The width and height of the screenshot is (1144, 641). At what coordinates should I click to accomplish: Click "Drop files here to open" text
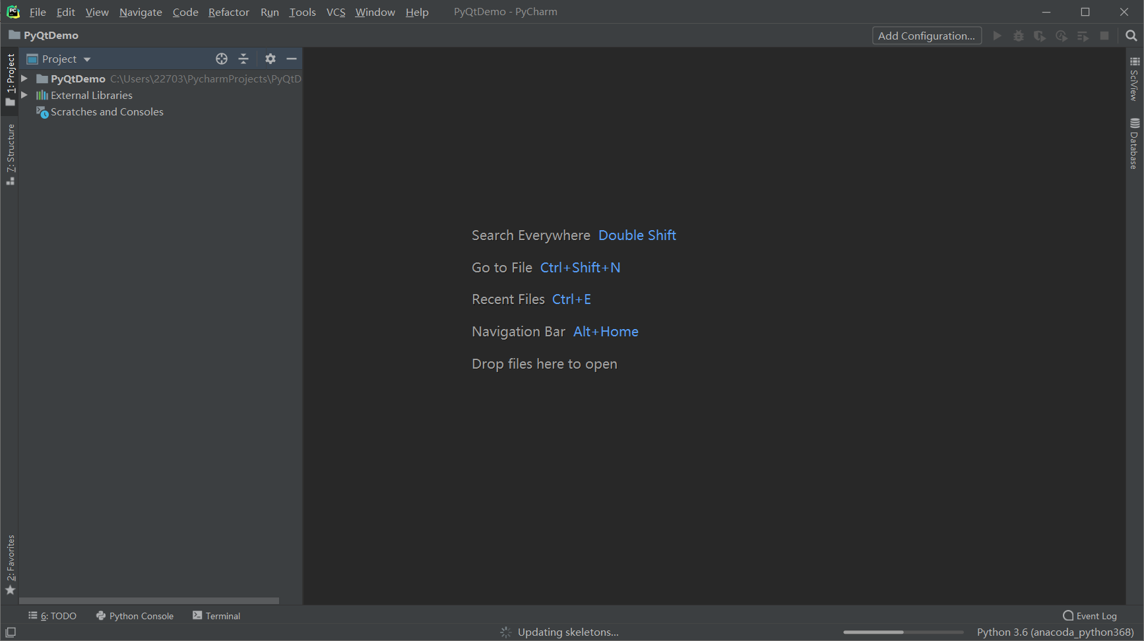coord(544,364)
